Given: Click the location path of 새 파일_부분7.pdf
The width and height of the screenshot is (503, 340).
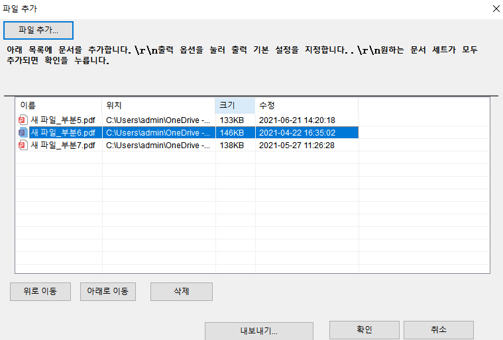Looking at the screenshot, I should coord(158,146).
